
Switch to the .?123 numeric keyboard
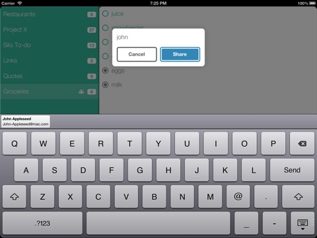pyautogui.click(x=42, y=223)
